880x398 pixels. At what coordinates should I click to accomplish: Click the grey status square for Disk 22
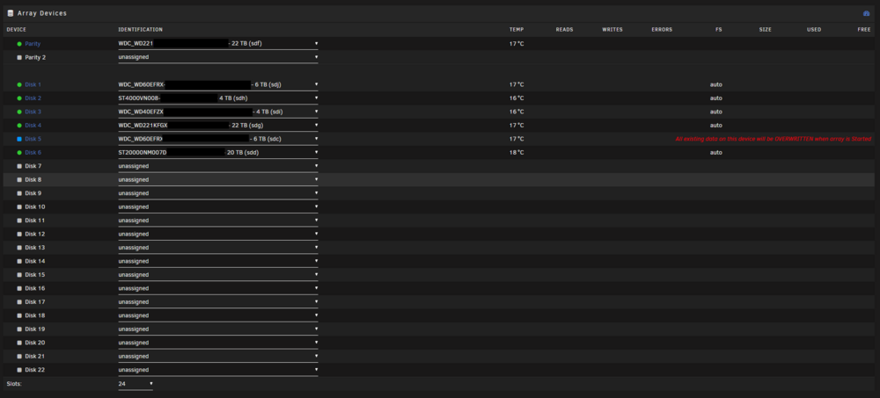point(19,370)
